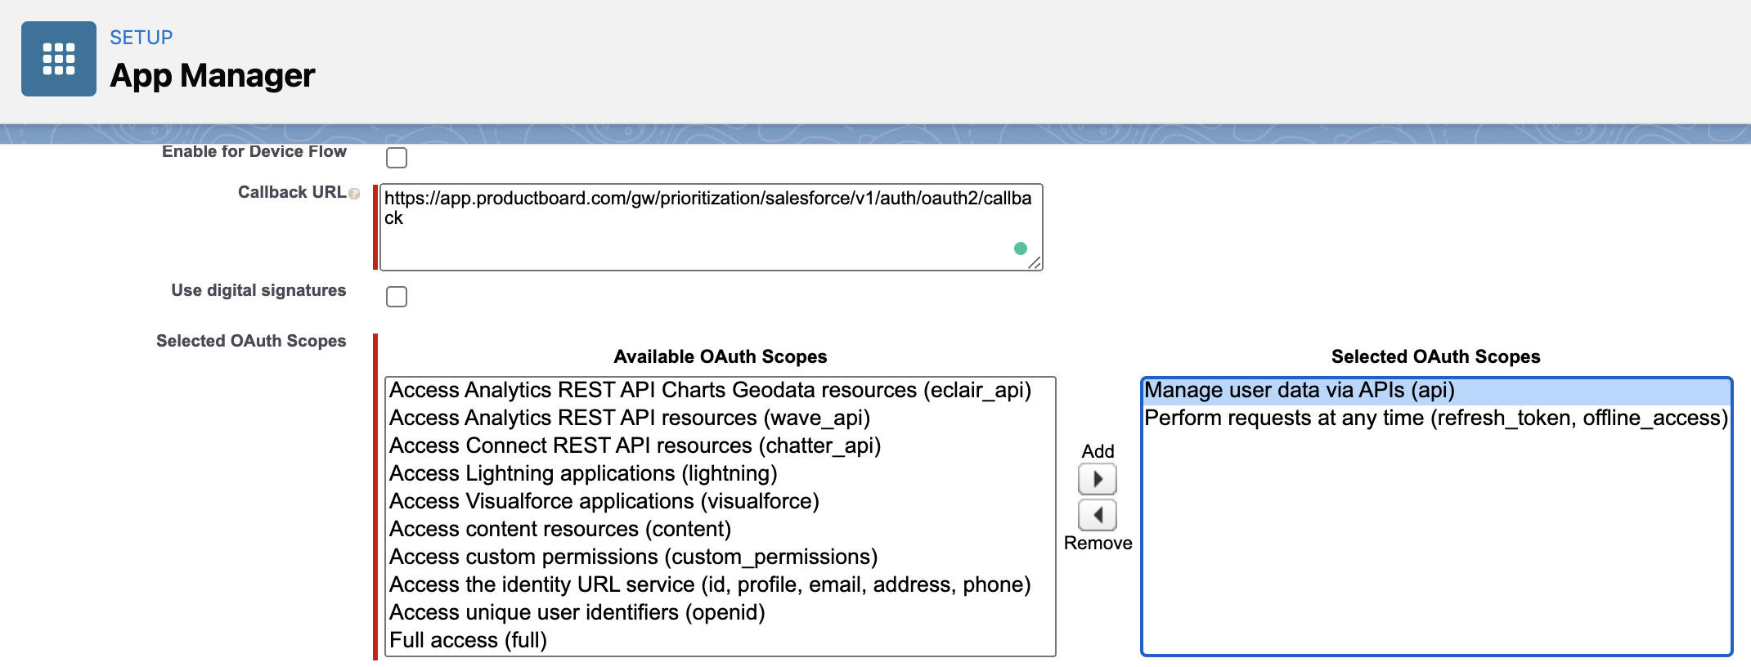Click the Callback URL field label

292,192
